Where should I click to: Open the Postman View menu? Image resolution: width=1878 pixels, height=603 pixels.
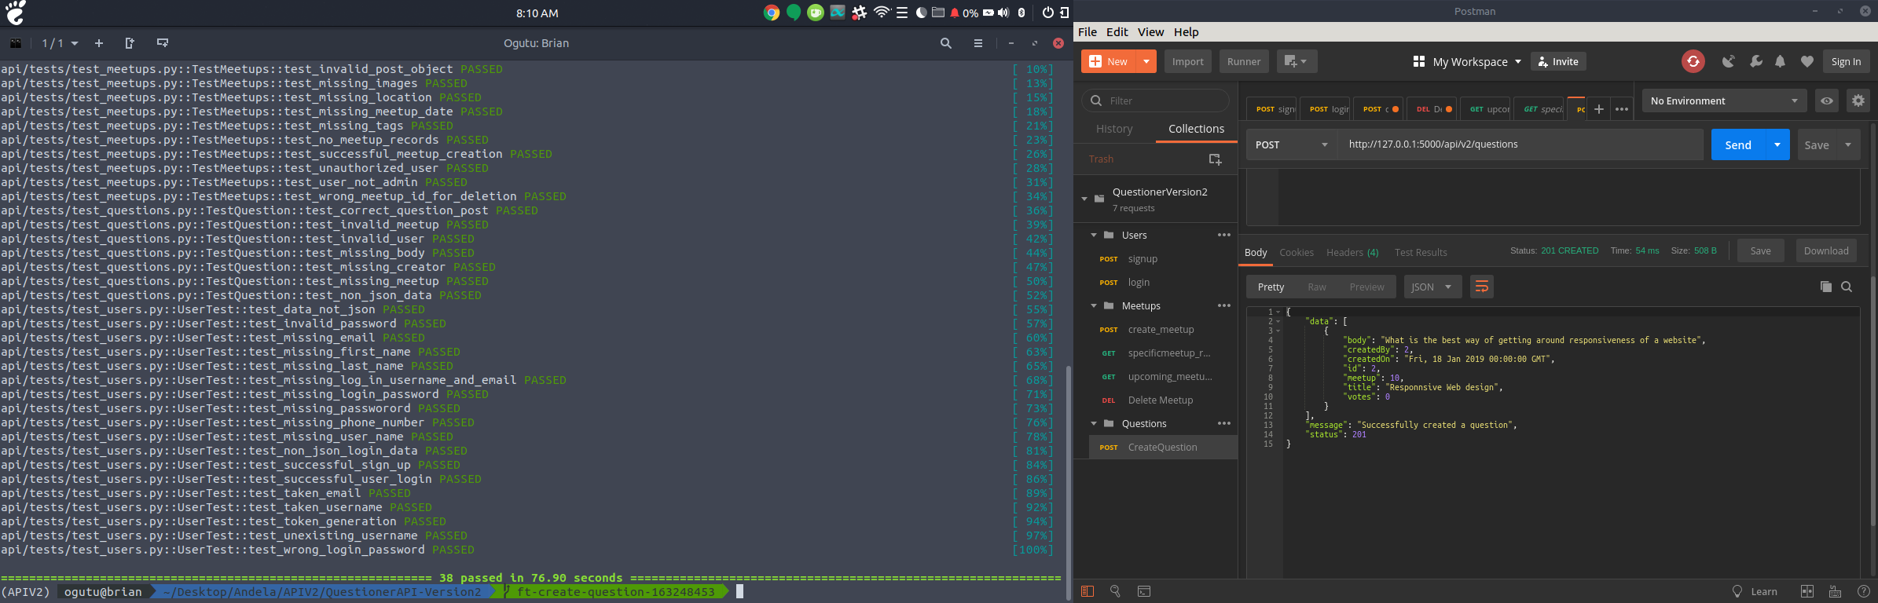pyautogui.click(x=1150, y=32)
